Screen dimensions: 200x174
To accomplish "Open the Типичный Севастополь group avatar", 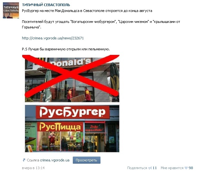I will point(11,10).
